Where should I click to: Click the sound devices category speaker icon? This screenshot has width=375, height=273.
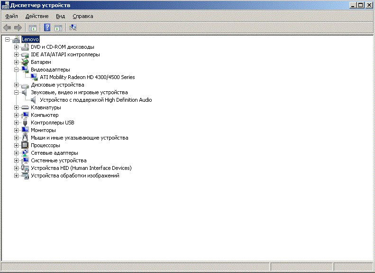(24, 92)
